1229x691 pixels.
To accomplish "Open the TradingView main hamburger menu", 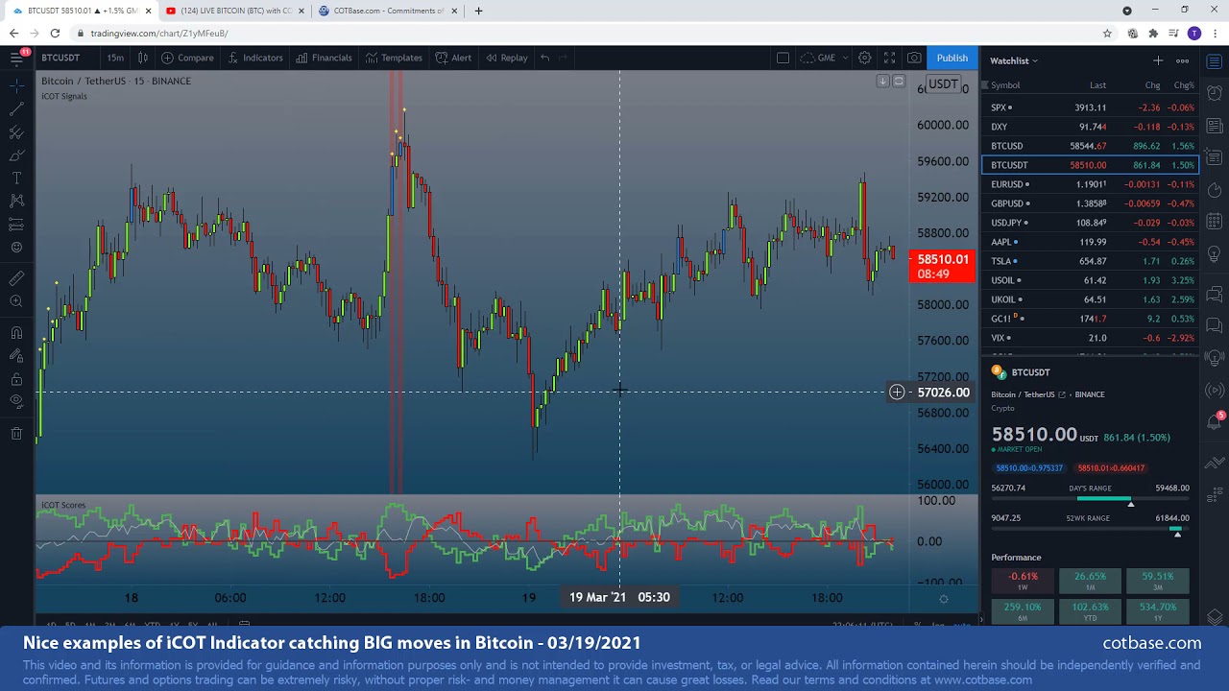I will [x=16, y=58].
